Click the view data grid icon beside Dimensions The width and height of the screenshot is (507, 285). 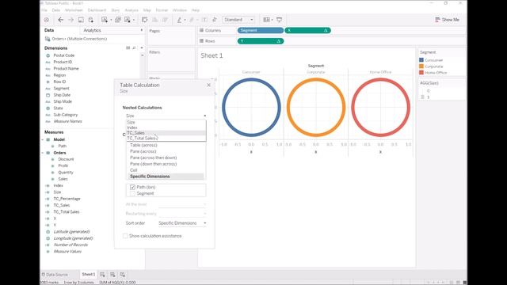click(128, 47)
